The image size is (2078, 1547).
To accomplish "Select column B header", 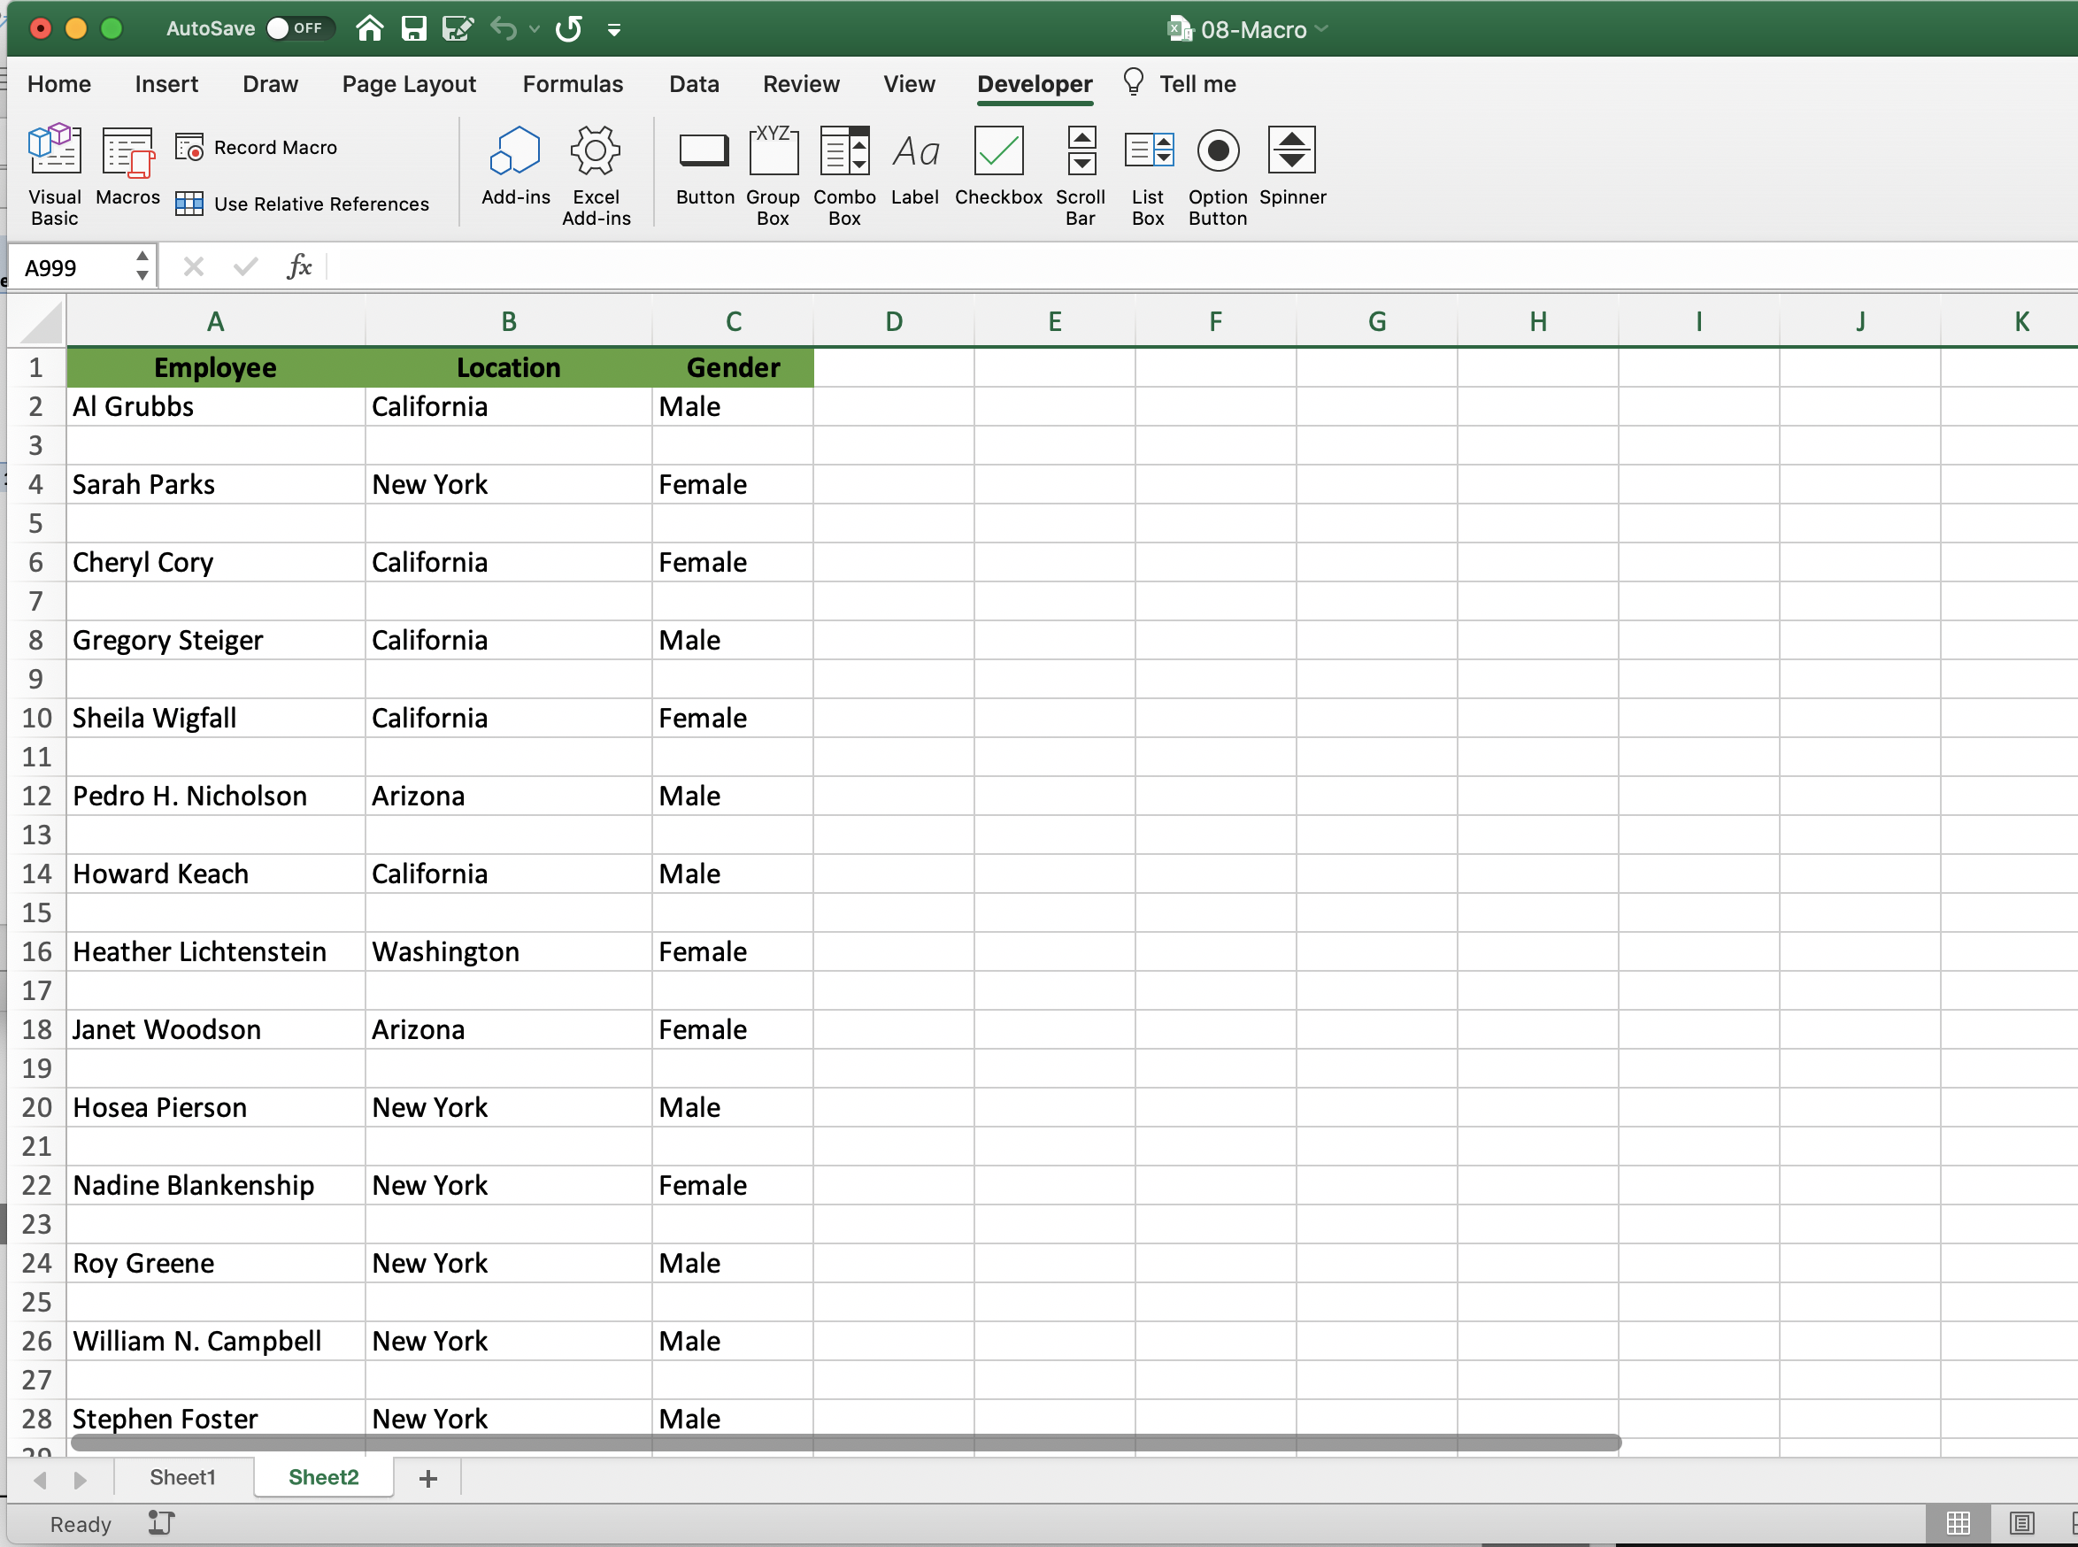I will point(509,322).
